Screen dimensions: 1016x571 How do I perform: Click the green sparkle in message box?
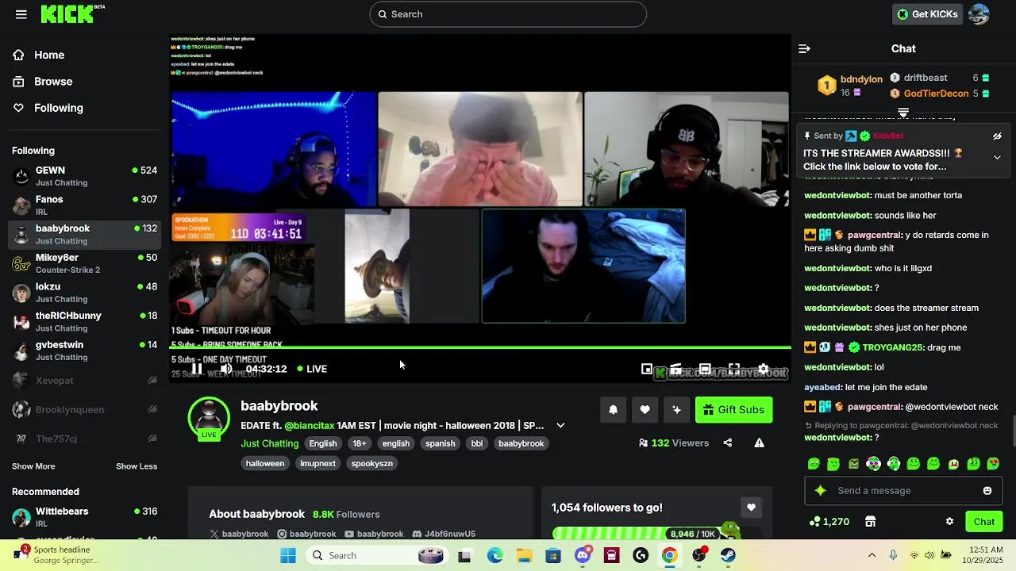(821, 491)
